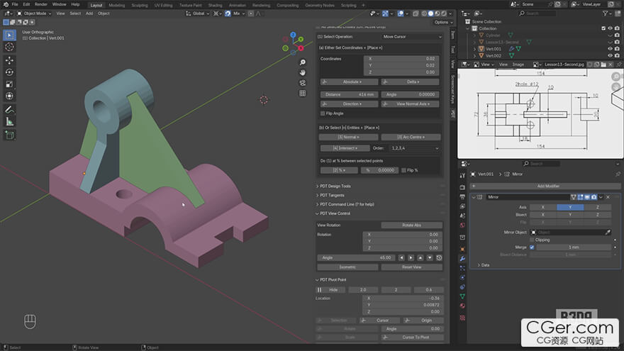Click the Isometric button
This screenshot has width=624, height=351.
click(347, 267)
